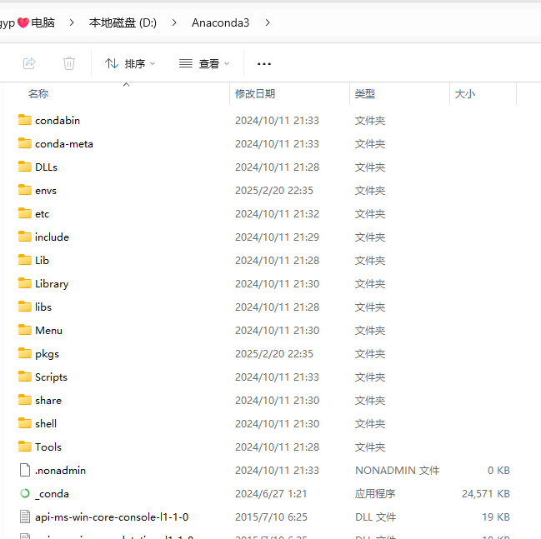The height and width of the screenshot is (539, 541).
Task: Click the envs modified date 2025/2/20 22:35
Action: click(274, 190)
